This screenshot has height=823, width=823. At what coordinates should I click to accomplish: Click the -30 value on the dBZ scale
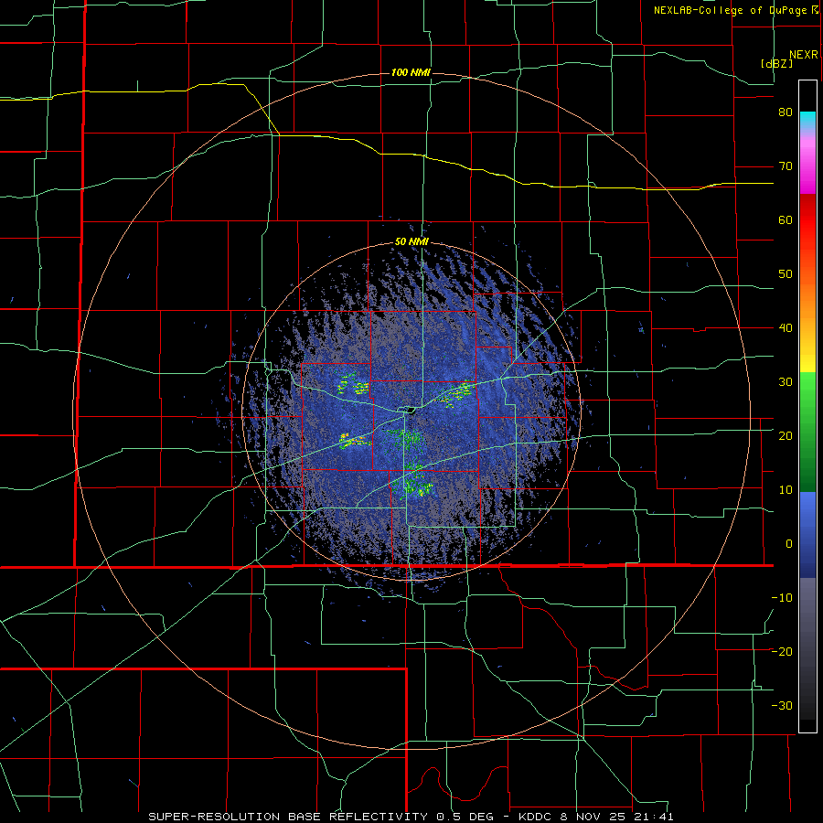click(782, 705)
